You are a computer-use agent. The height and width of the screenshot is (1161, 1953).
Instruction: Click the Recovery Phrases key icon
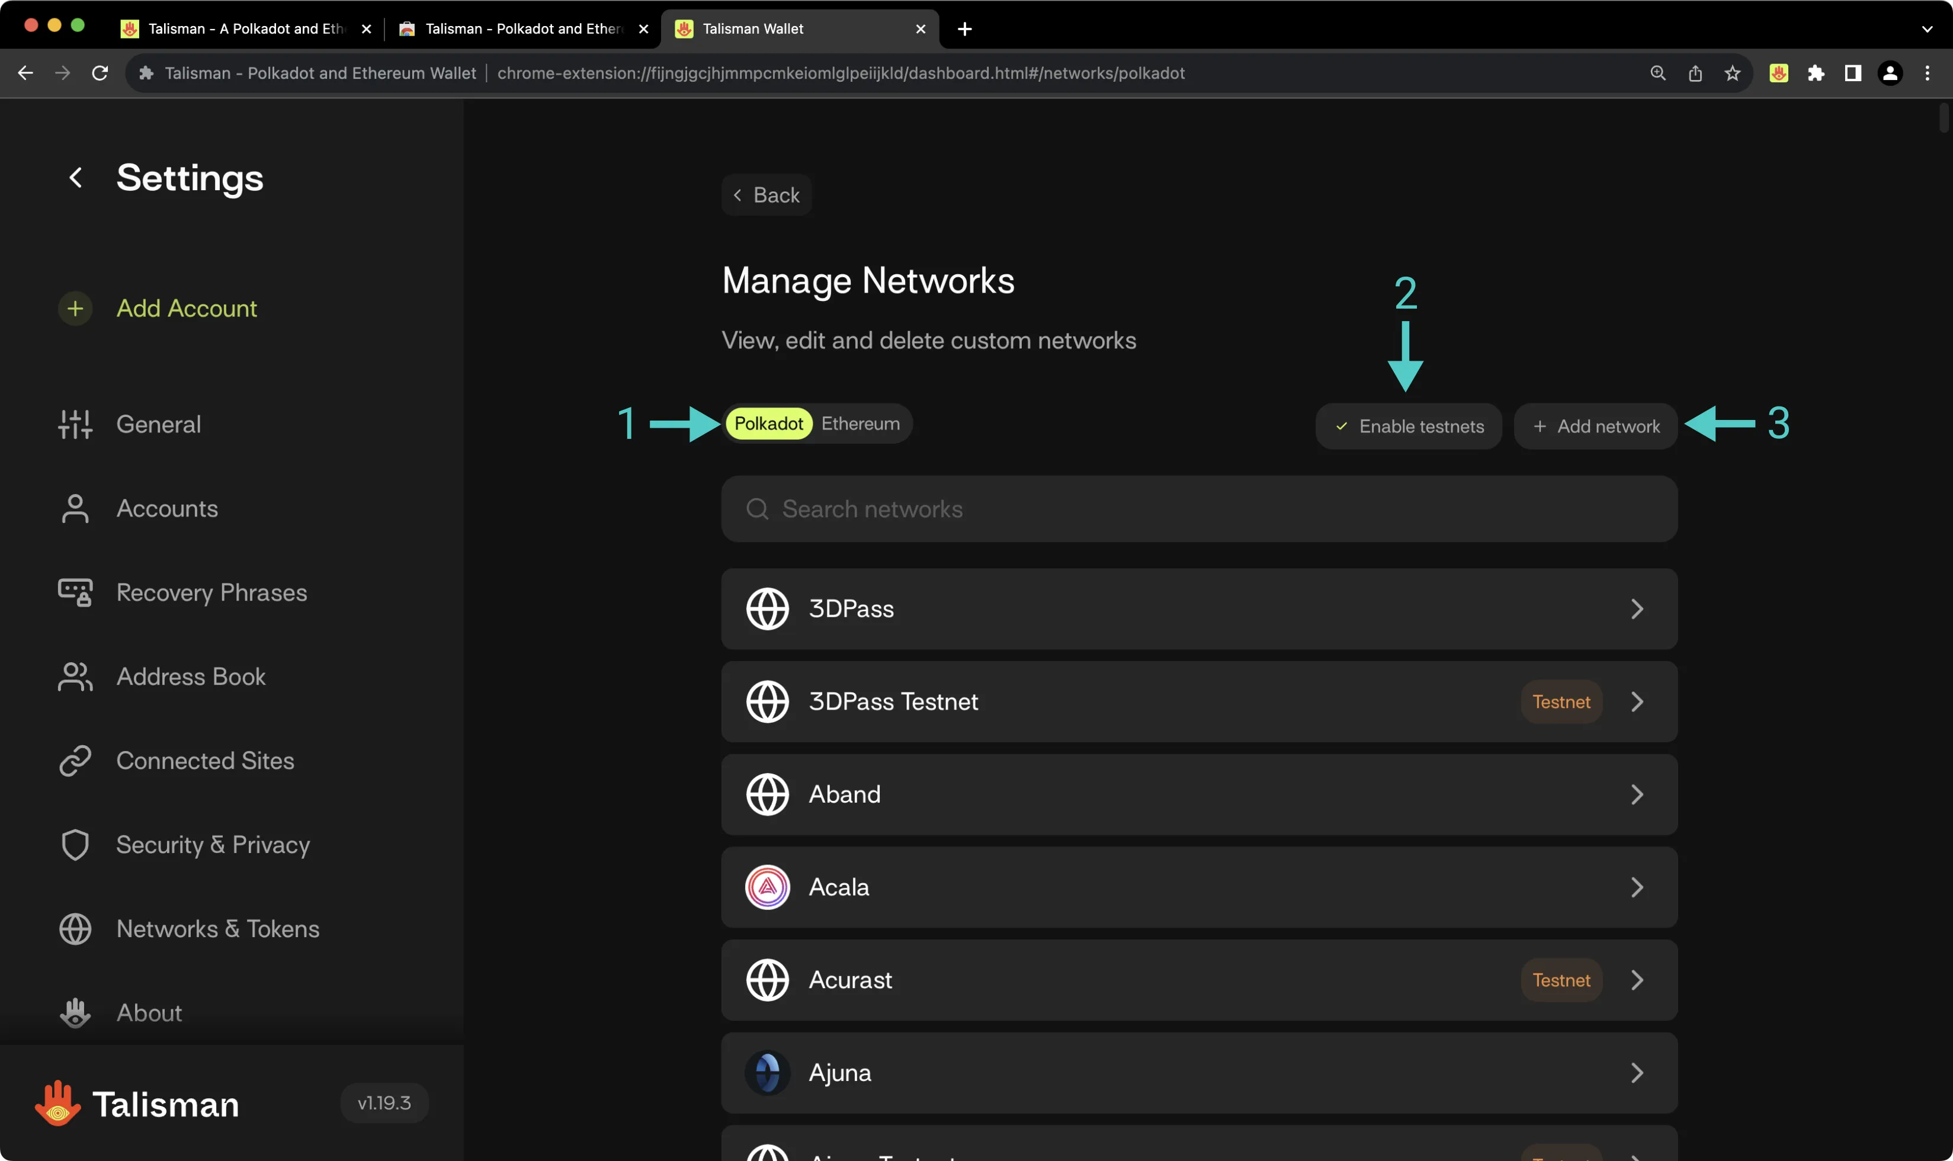pos(75,592)
